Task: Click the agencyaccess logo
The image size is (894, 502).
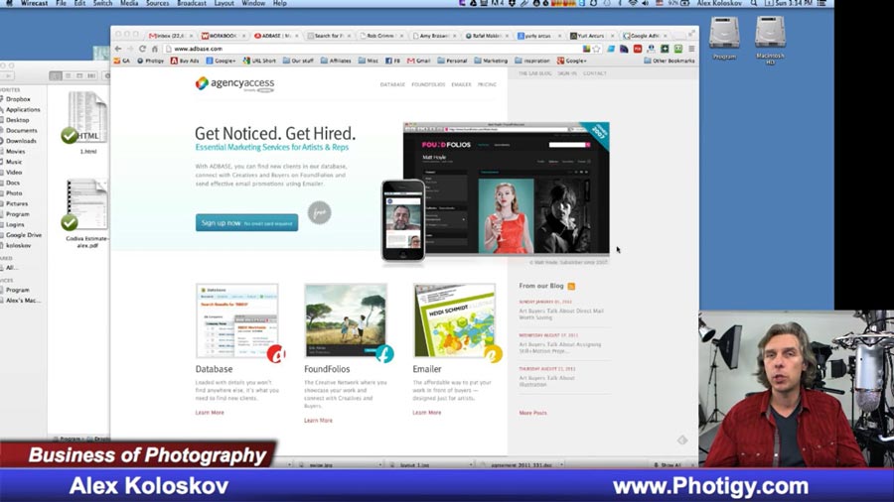Action: click(x=234, y=83)
